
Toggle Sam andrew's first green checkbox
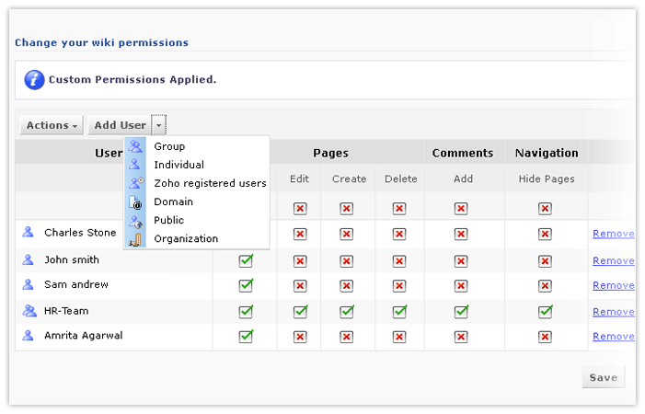[246, 285]
